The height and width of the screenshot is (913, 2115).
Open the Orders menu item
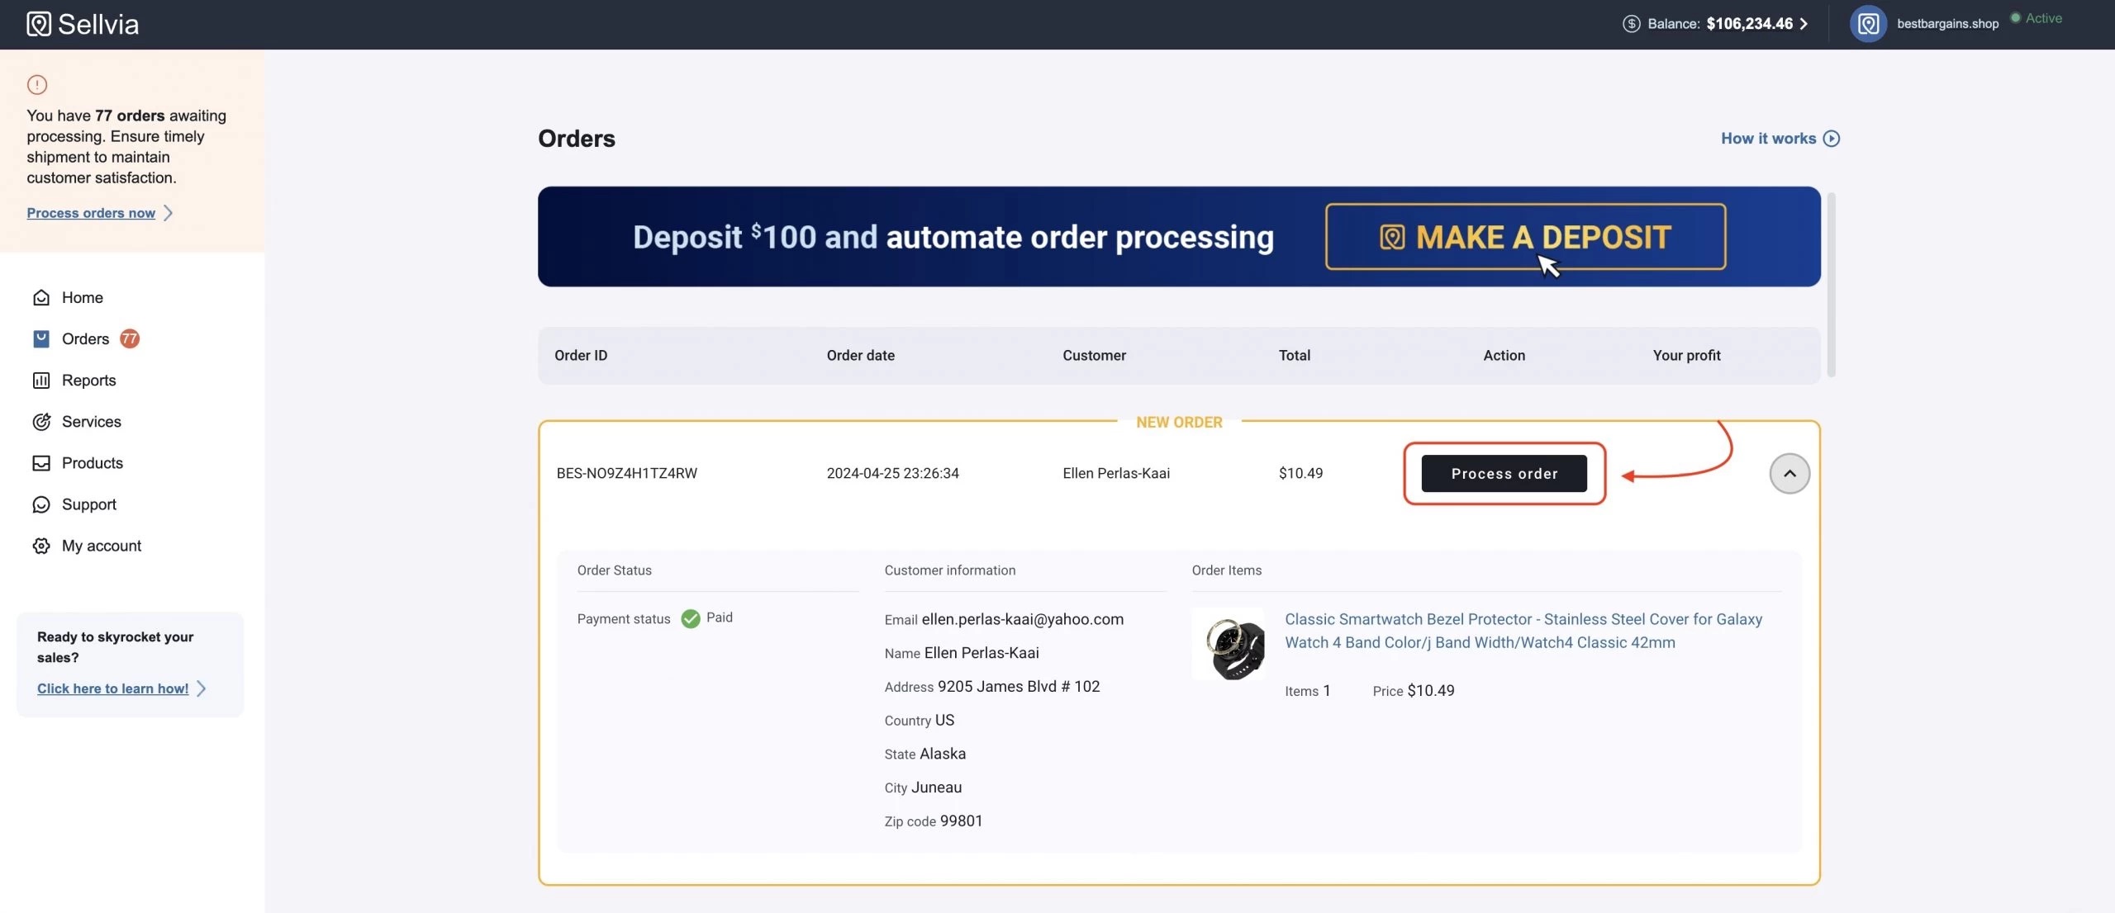coord(86,338)
